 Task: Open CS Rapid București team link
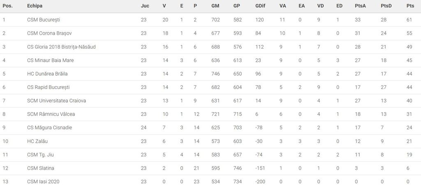pyautogui.click(x=48, y=87)
